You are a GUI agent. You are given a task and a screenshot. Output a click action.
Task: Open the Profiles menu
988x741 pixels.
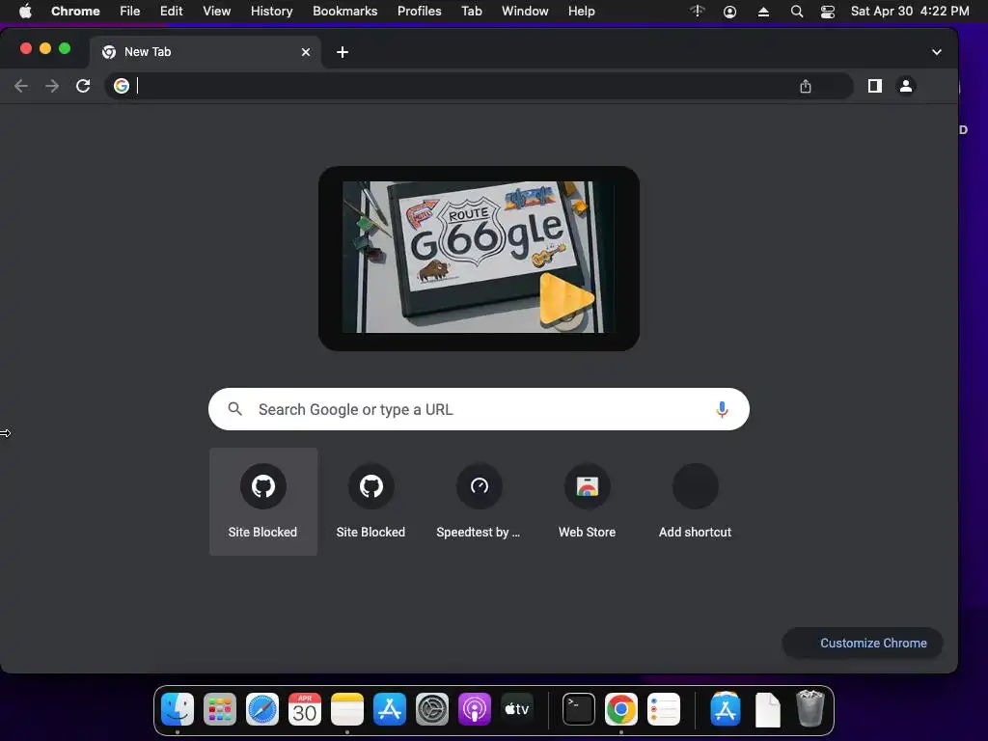(x=419, y=12)
